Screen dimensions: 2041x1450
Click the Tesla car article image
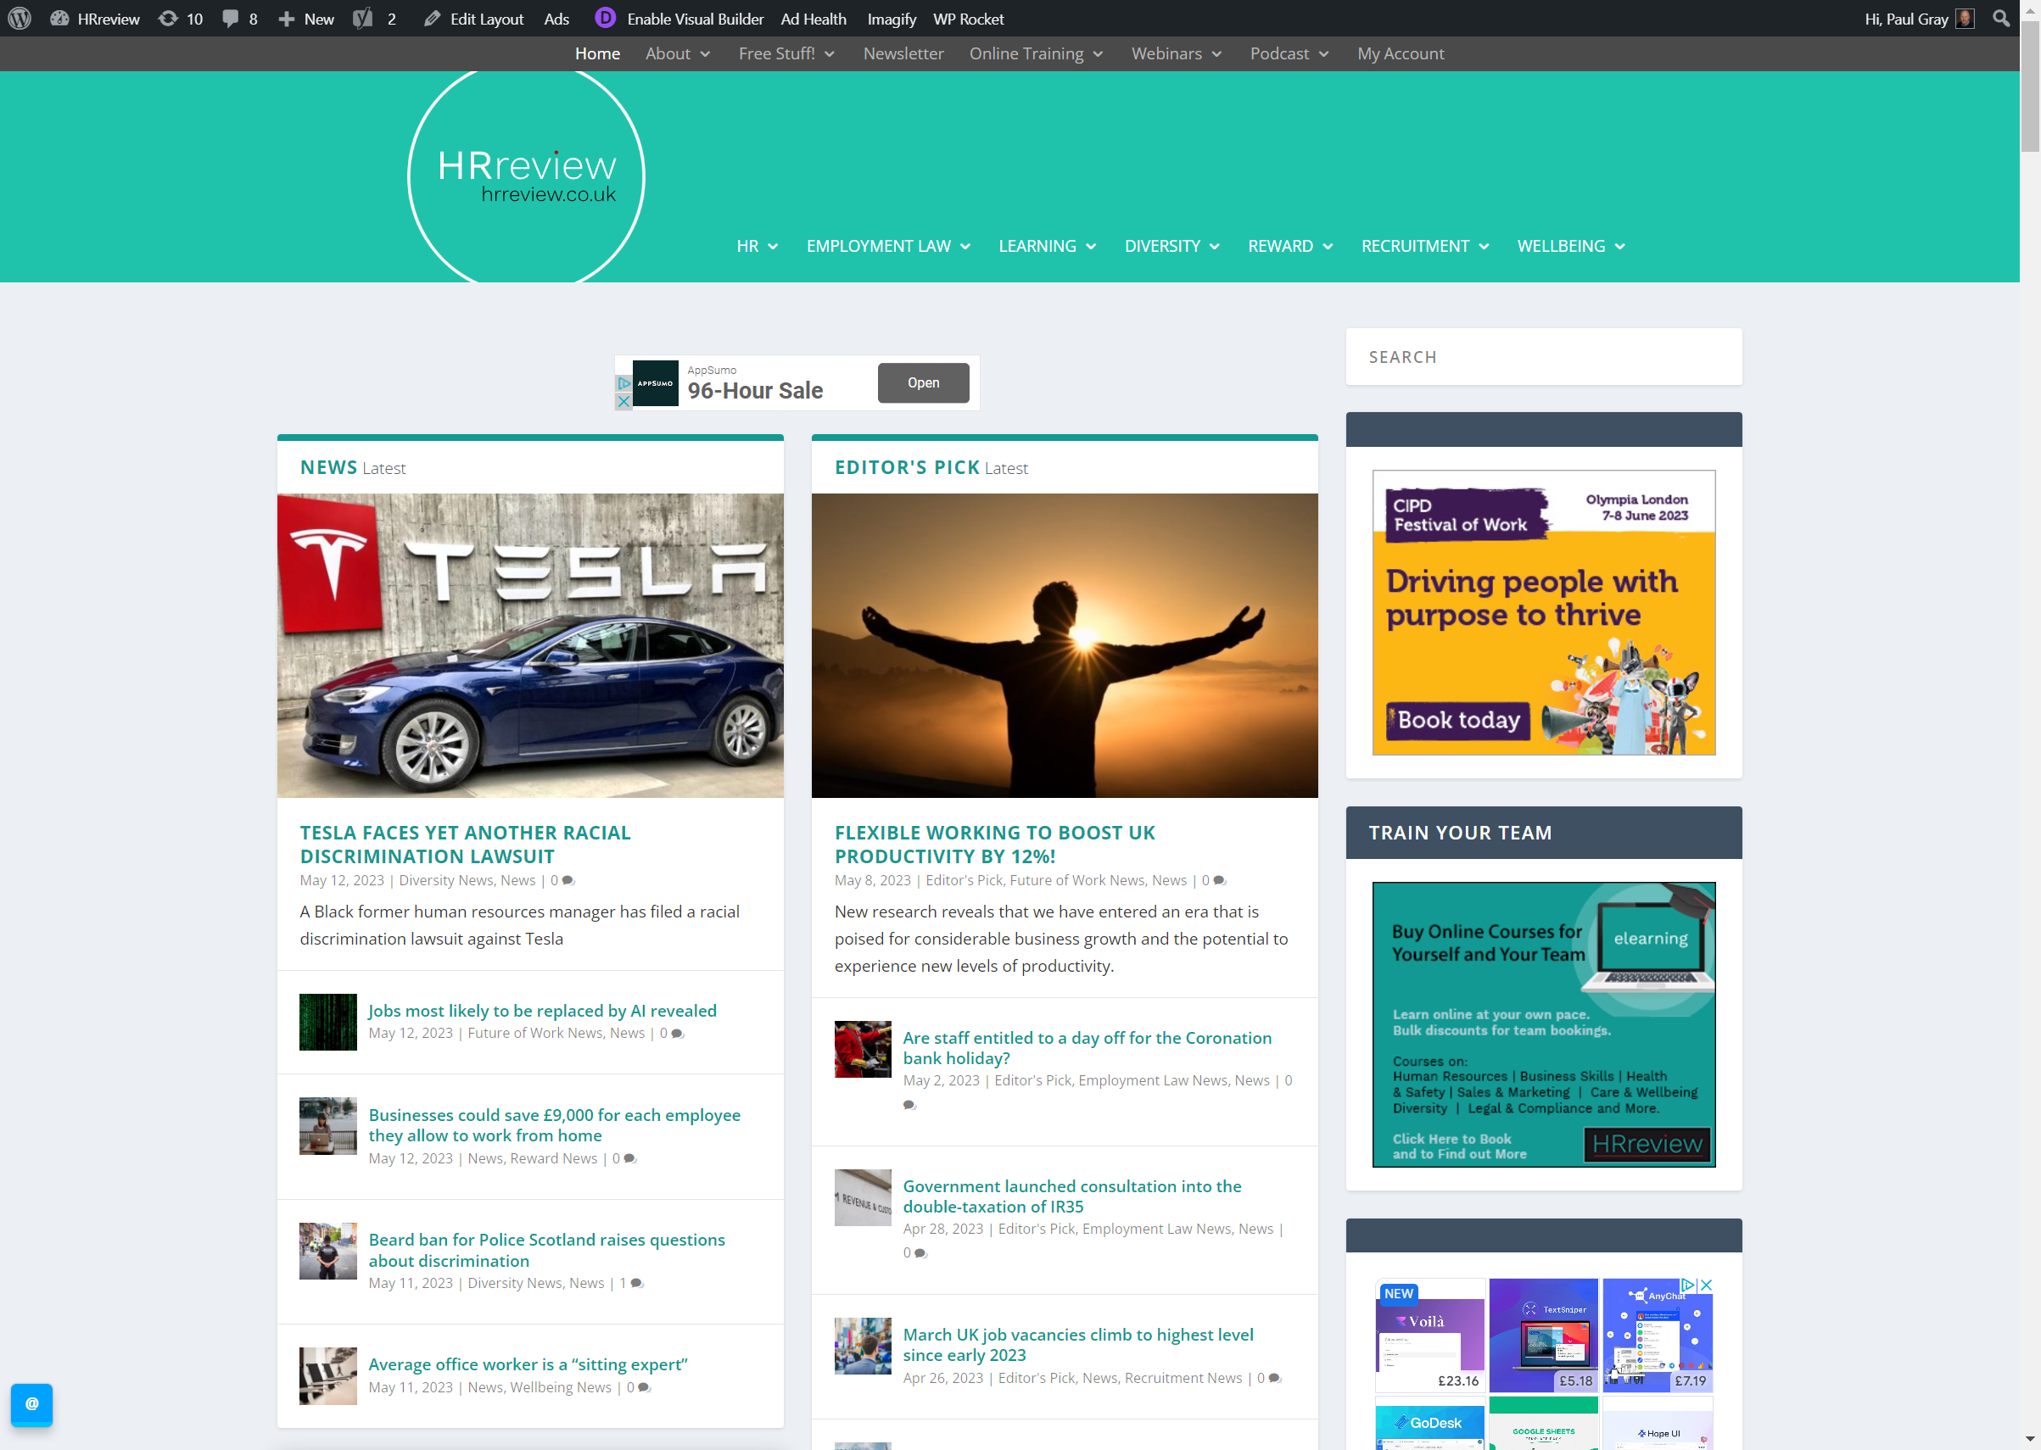(529, 645)
